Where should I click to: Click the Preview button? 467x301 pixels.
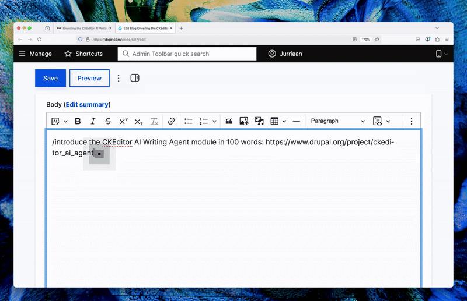pyautogui.click(x=89, y=78)
